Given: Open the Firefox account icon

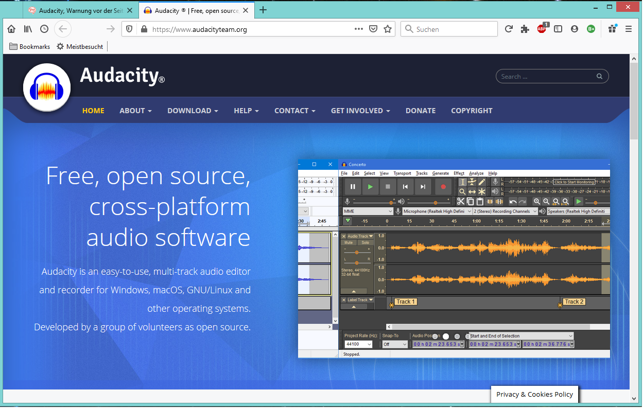Looking at the screenshot, I should pos(575,29).
